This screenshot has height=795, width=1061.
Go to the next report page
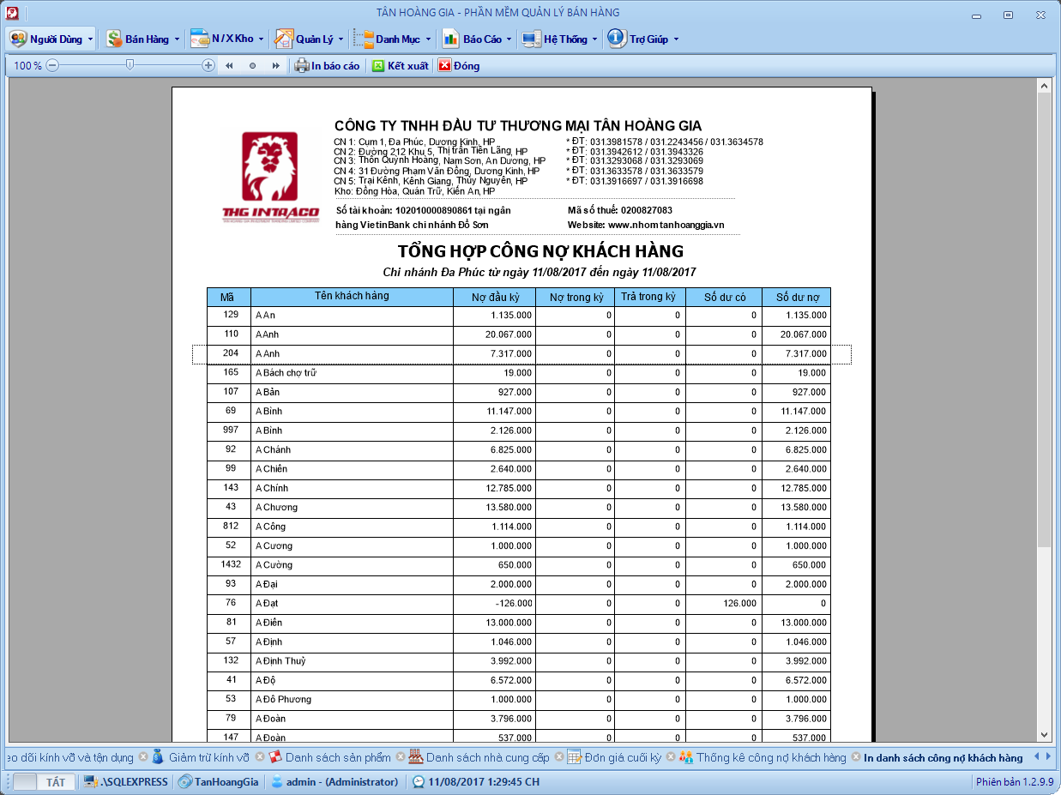point(275,65)
